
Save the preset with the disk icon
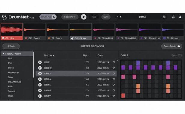(x=164, y=17)
